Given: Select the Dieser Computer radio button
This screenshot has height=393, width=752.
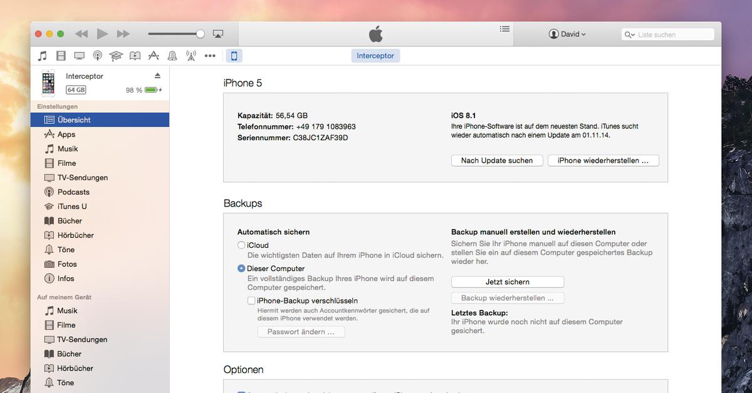Looking at the screenshot, I should 241,268.
